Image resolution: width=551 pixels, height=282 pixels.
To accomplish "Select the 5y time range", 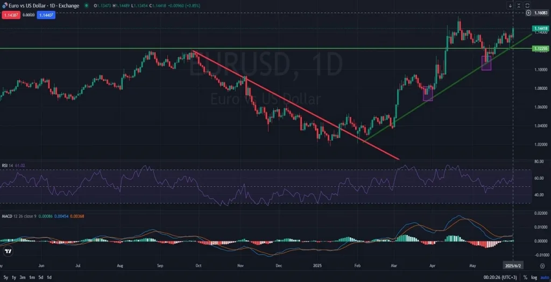I will 5,278.
